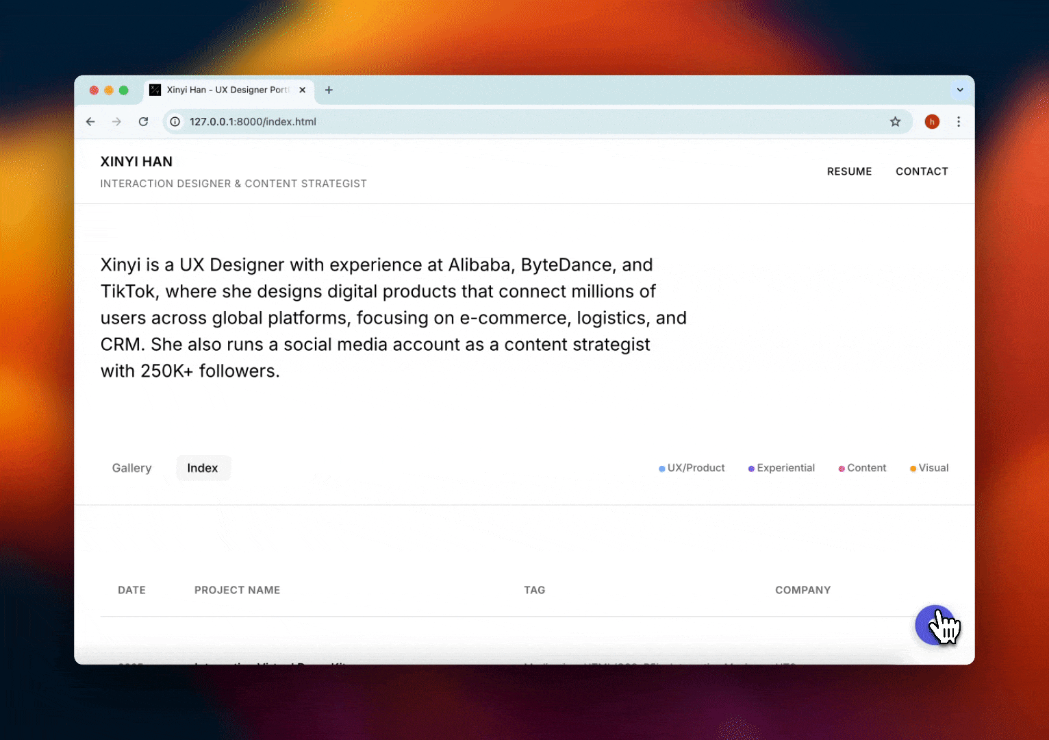1049x740 pixels.
Task: Reload the page with the refresh icon
Action: pyautogui.click(x=143, y=122)
